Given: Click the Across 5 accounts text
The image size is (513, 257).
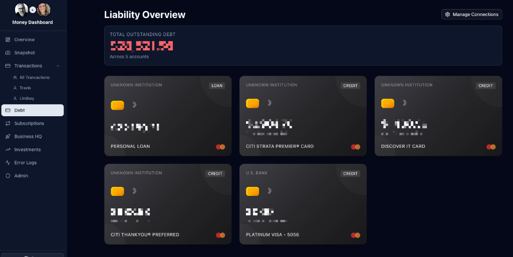Looking at the screenshot, I should tap(129, 57).
